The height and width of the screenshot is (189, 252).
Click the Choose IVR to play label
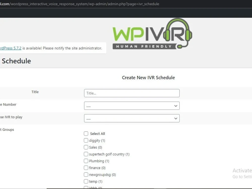[x=11, y=117]
